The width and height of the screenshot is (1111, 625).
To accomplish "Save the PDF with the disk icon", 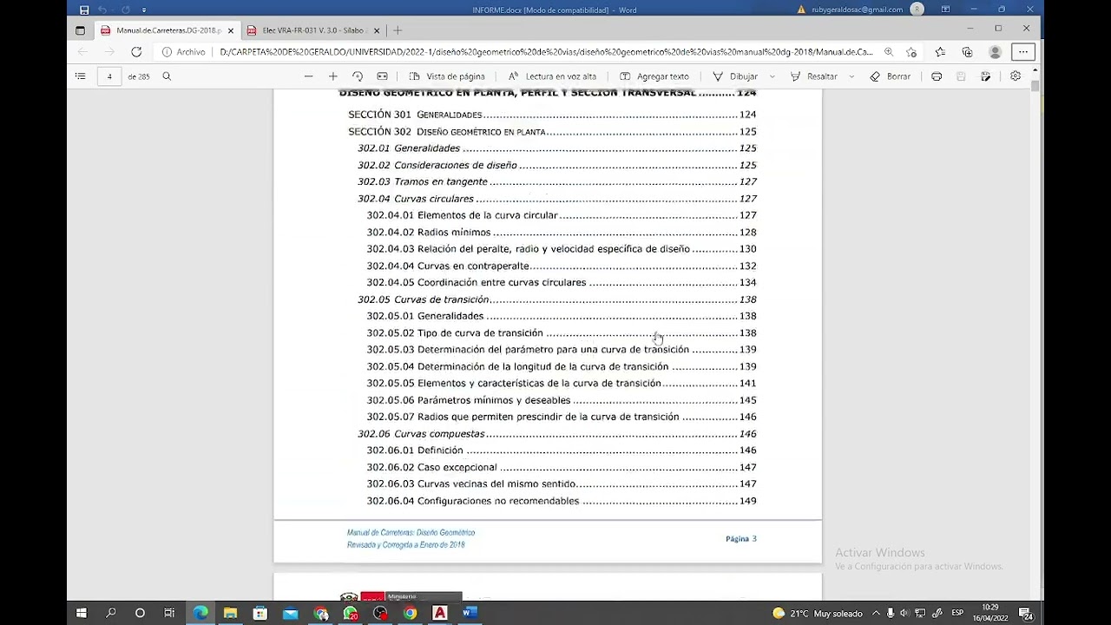I will (961, 76).
